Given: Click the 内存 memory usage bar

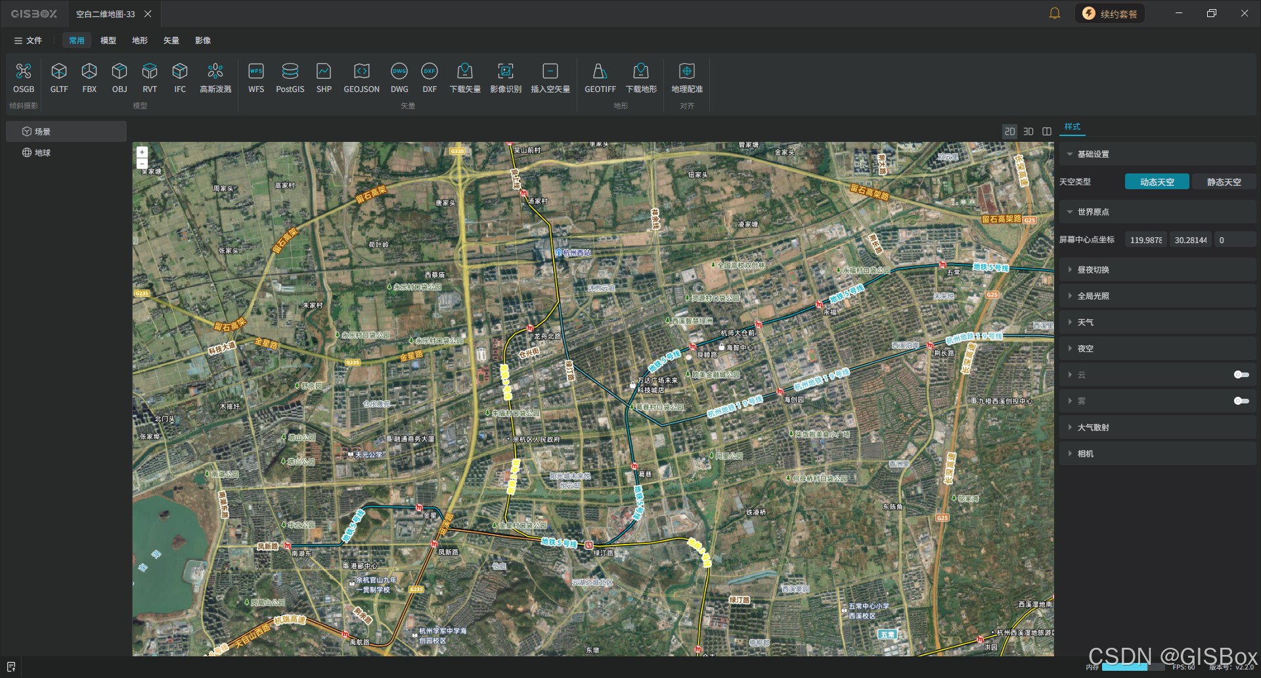Looking at the screenshot, I should click(1132, 667).
